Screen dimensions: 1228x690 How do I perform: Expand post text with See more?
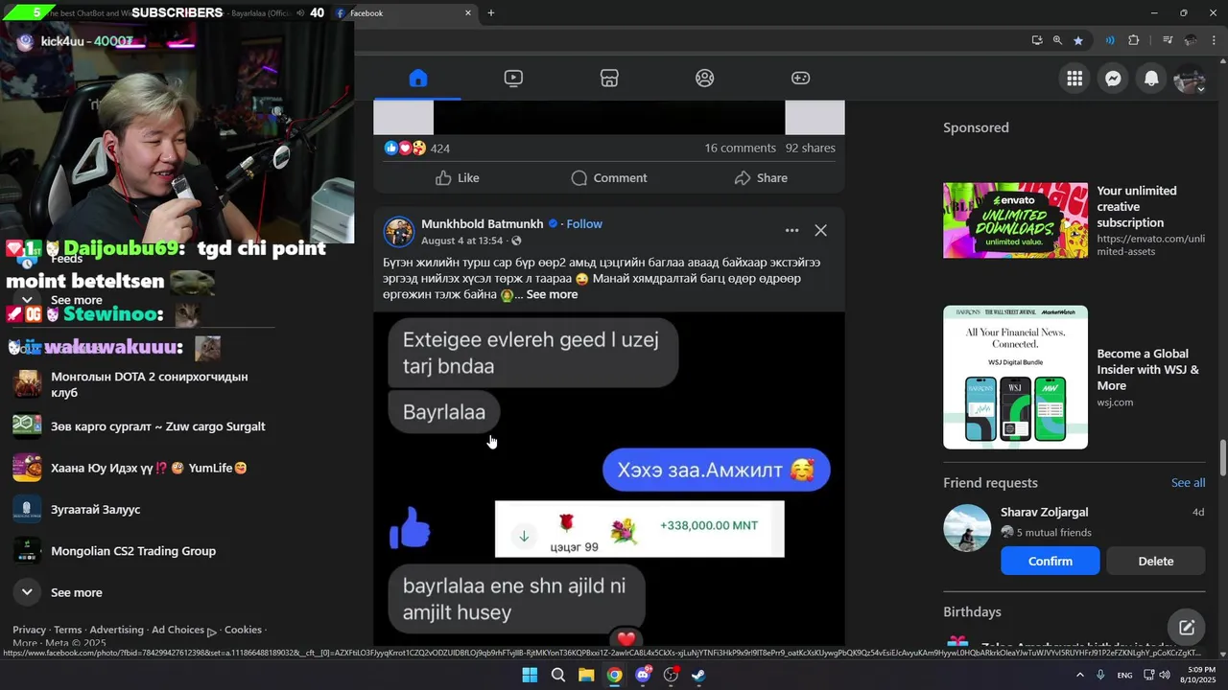pos(552,294)
